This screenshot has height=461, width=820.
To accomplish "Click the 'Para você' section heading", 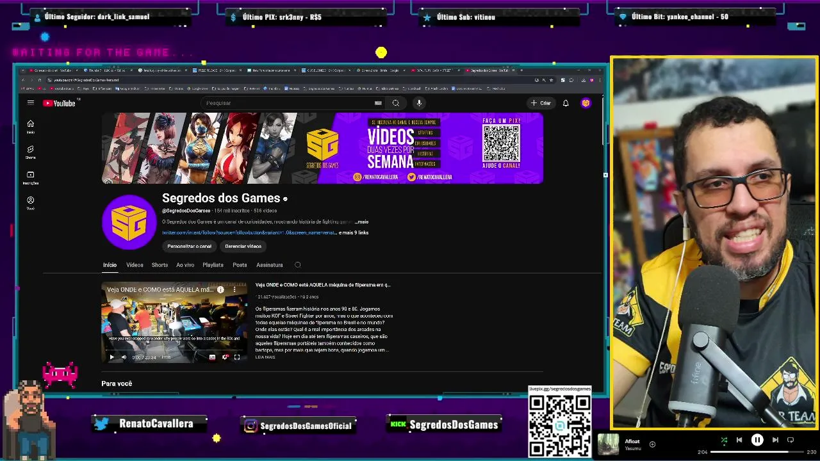I will click(x=117, y=384).
